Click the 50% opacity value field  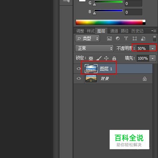[143, 48]
